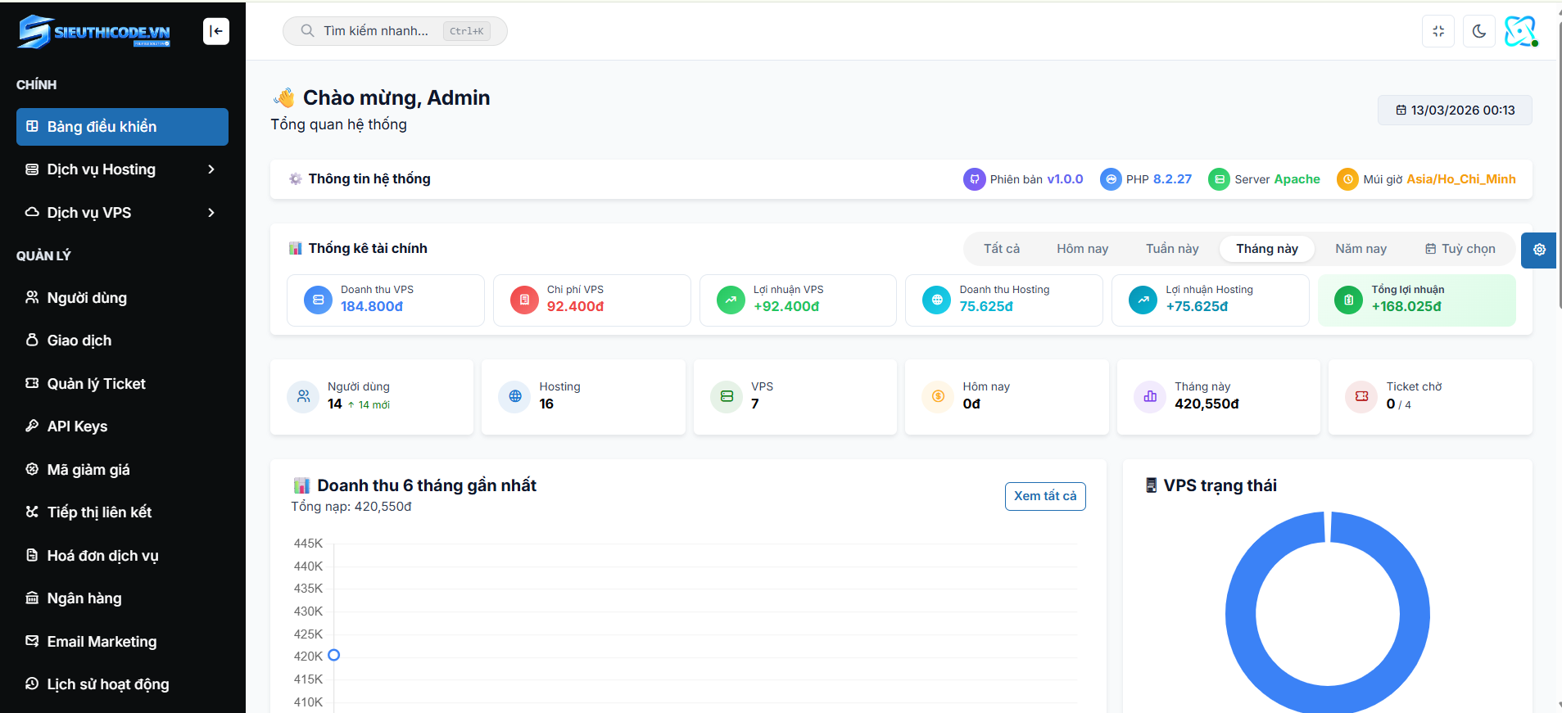This screenshot has height=713, width=1562.
Task: Click the blue VPS trạng thái donut ring
Action: tap(1241, 614)
